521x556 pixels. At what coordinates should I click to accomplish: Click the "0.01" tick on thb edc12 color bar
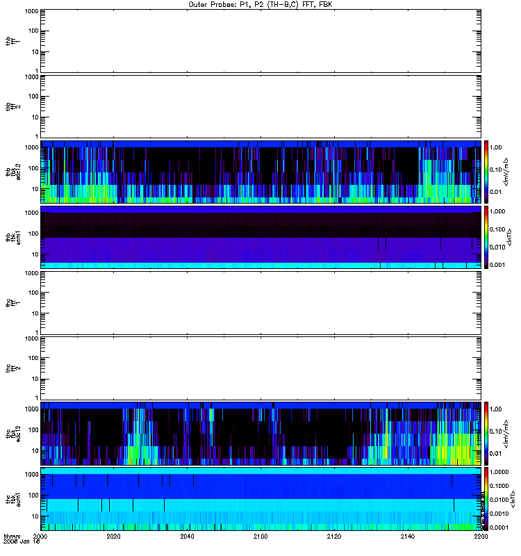(496, 192)
